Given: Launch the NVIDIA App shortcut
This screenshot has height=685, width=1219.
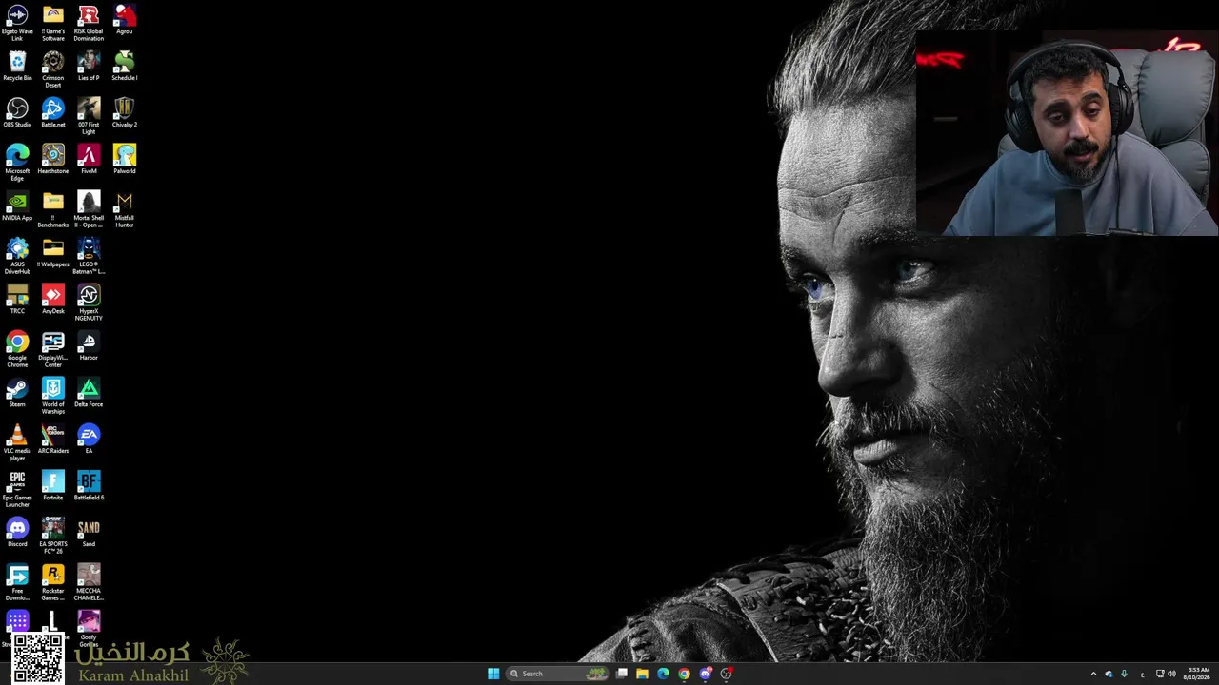Looking at the screenshot, I should 17,206.
